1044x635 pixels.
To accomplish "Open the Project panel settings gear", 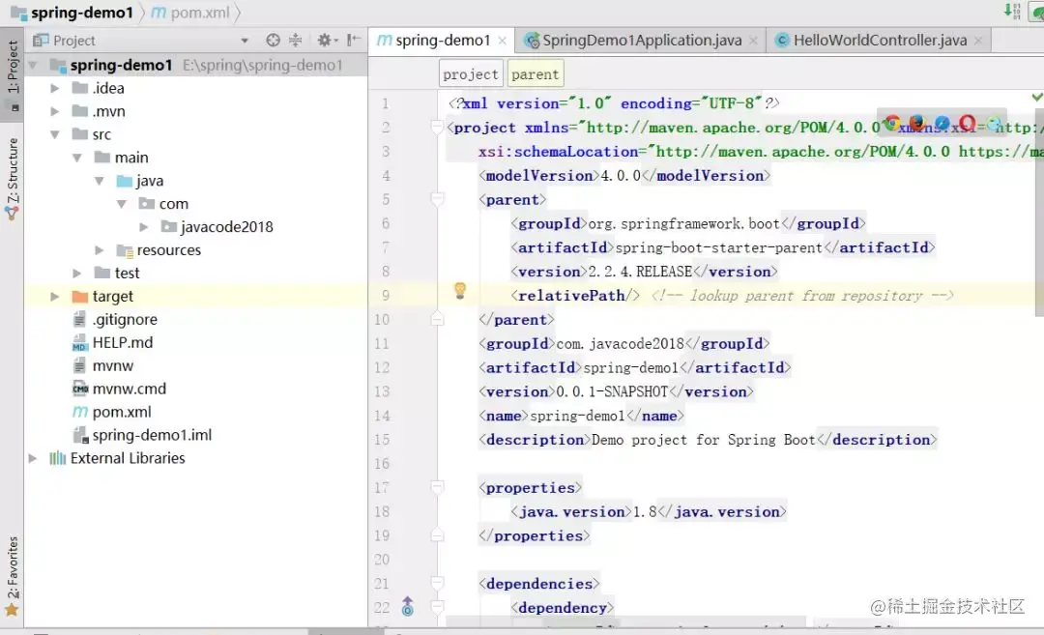I will [x=324, y=41].
